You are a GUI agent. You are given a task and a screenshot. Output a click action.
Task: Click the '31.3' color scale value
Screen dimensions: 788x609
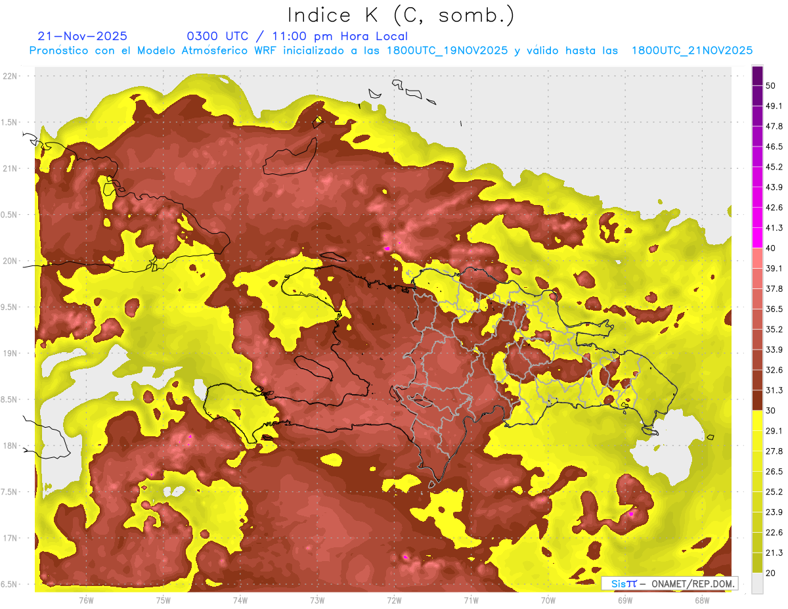[774, 390]
